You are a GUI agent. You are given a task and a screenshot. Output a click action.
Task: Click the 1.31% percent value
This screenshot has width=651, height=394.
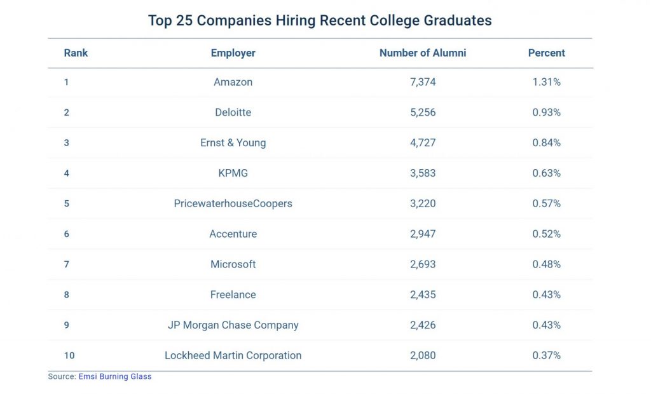tap(547, 82)
